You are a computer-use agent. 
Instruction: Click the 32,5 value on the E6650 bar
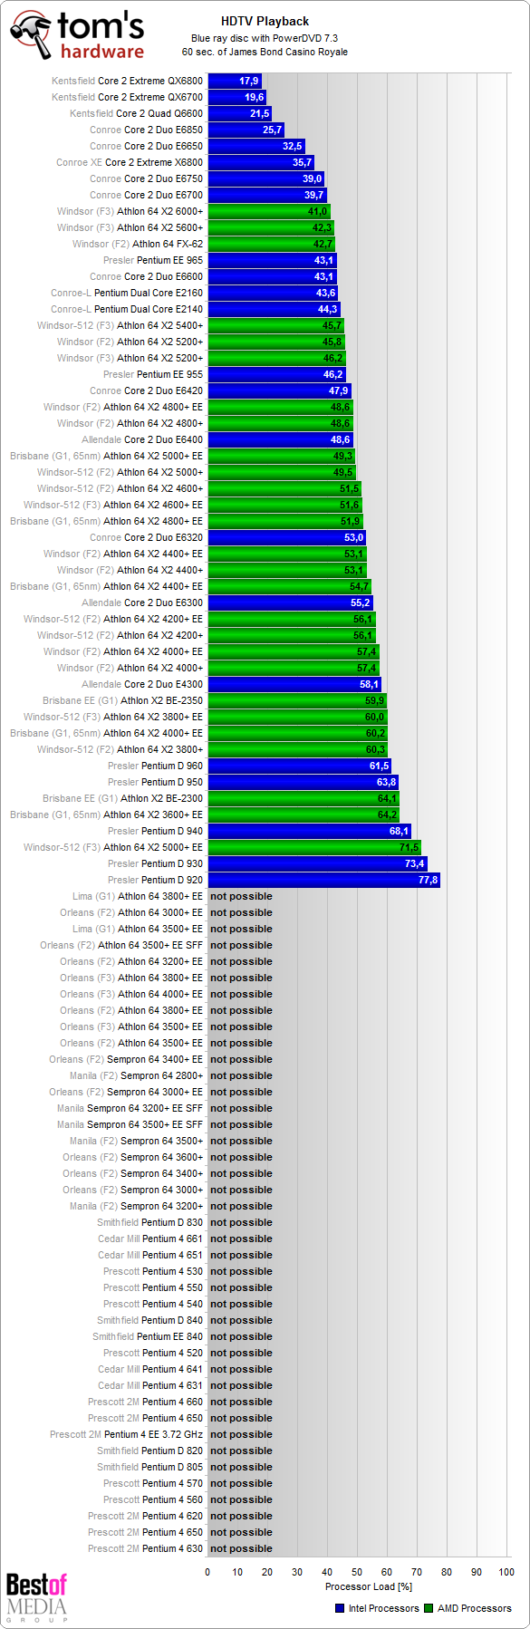pyautogui.click(x=292, y=146)
